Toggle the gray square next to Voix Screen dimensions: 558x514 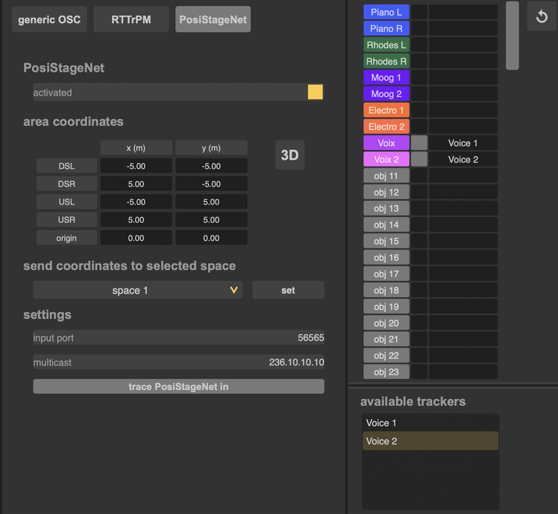click(x=419, y=142)
